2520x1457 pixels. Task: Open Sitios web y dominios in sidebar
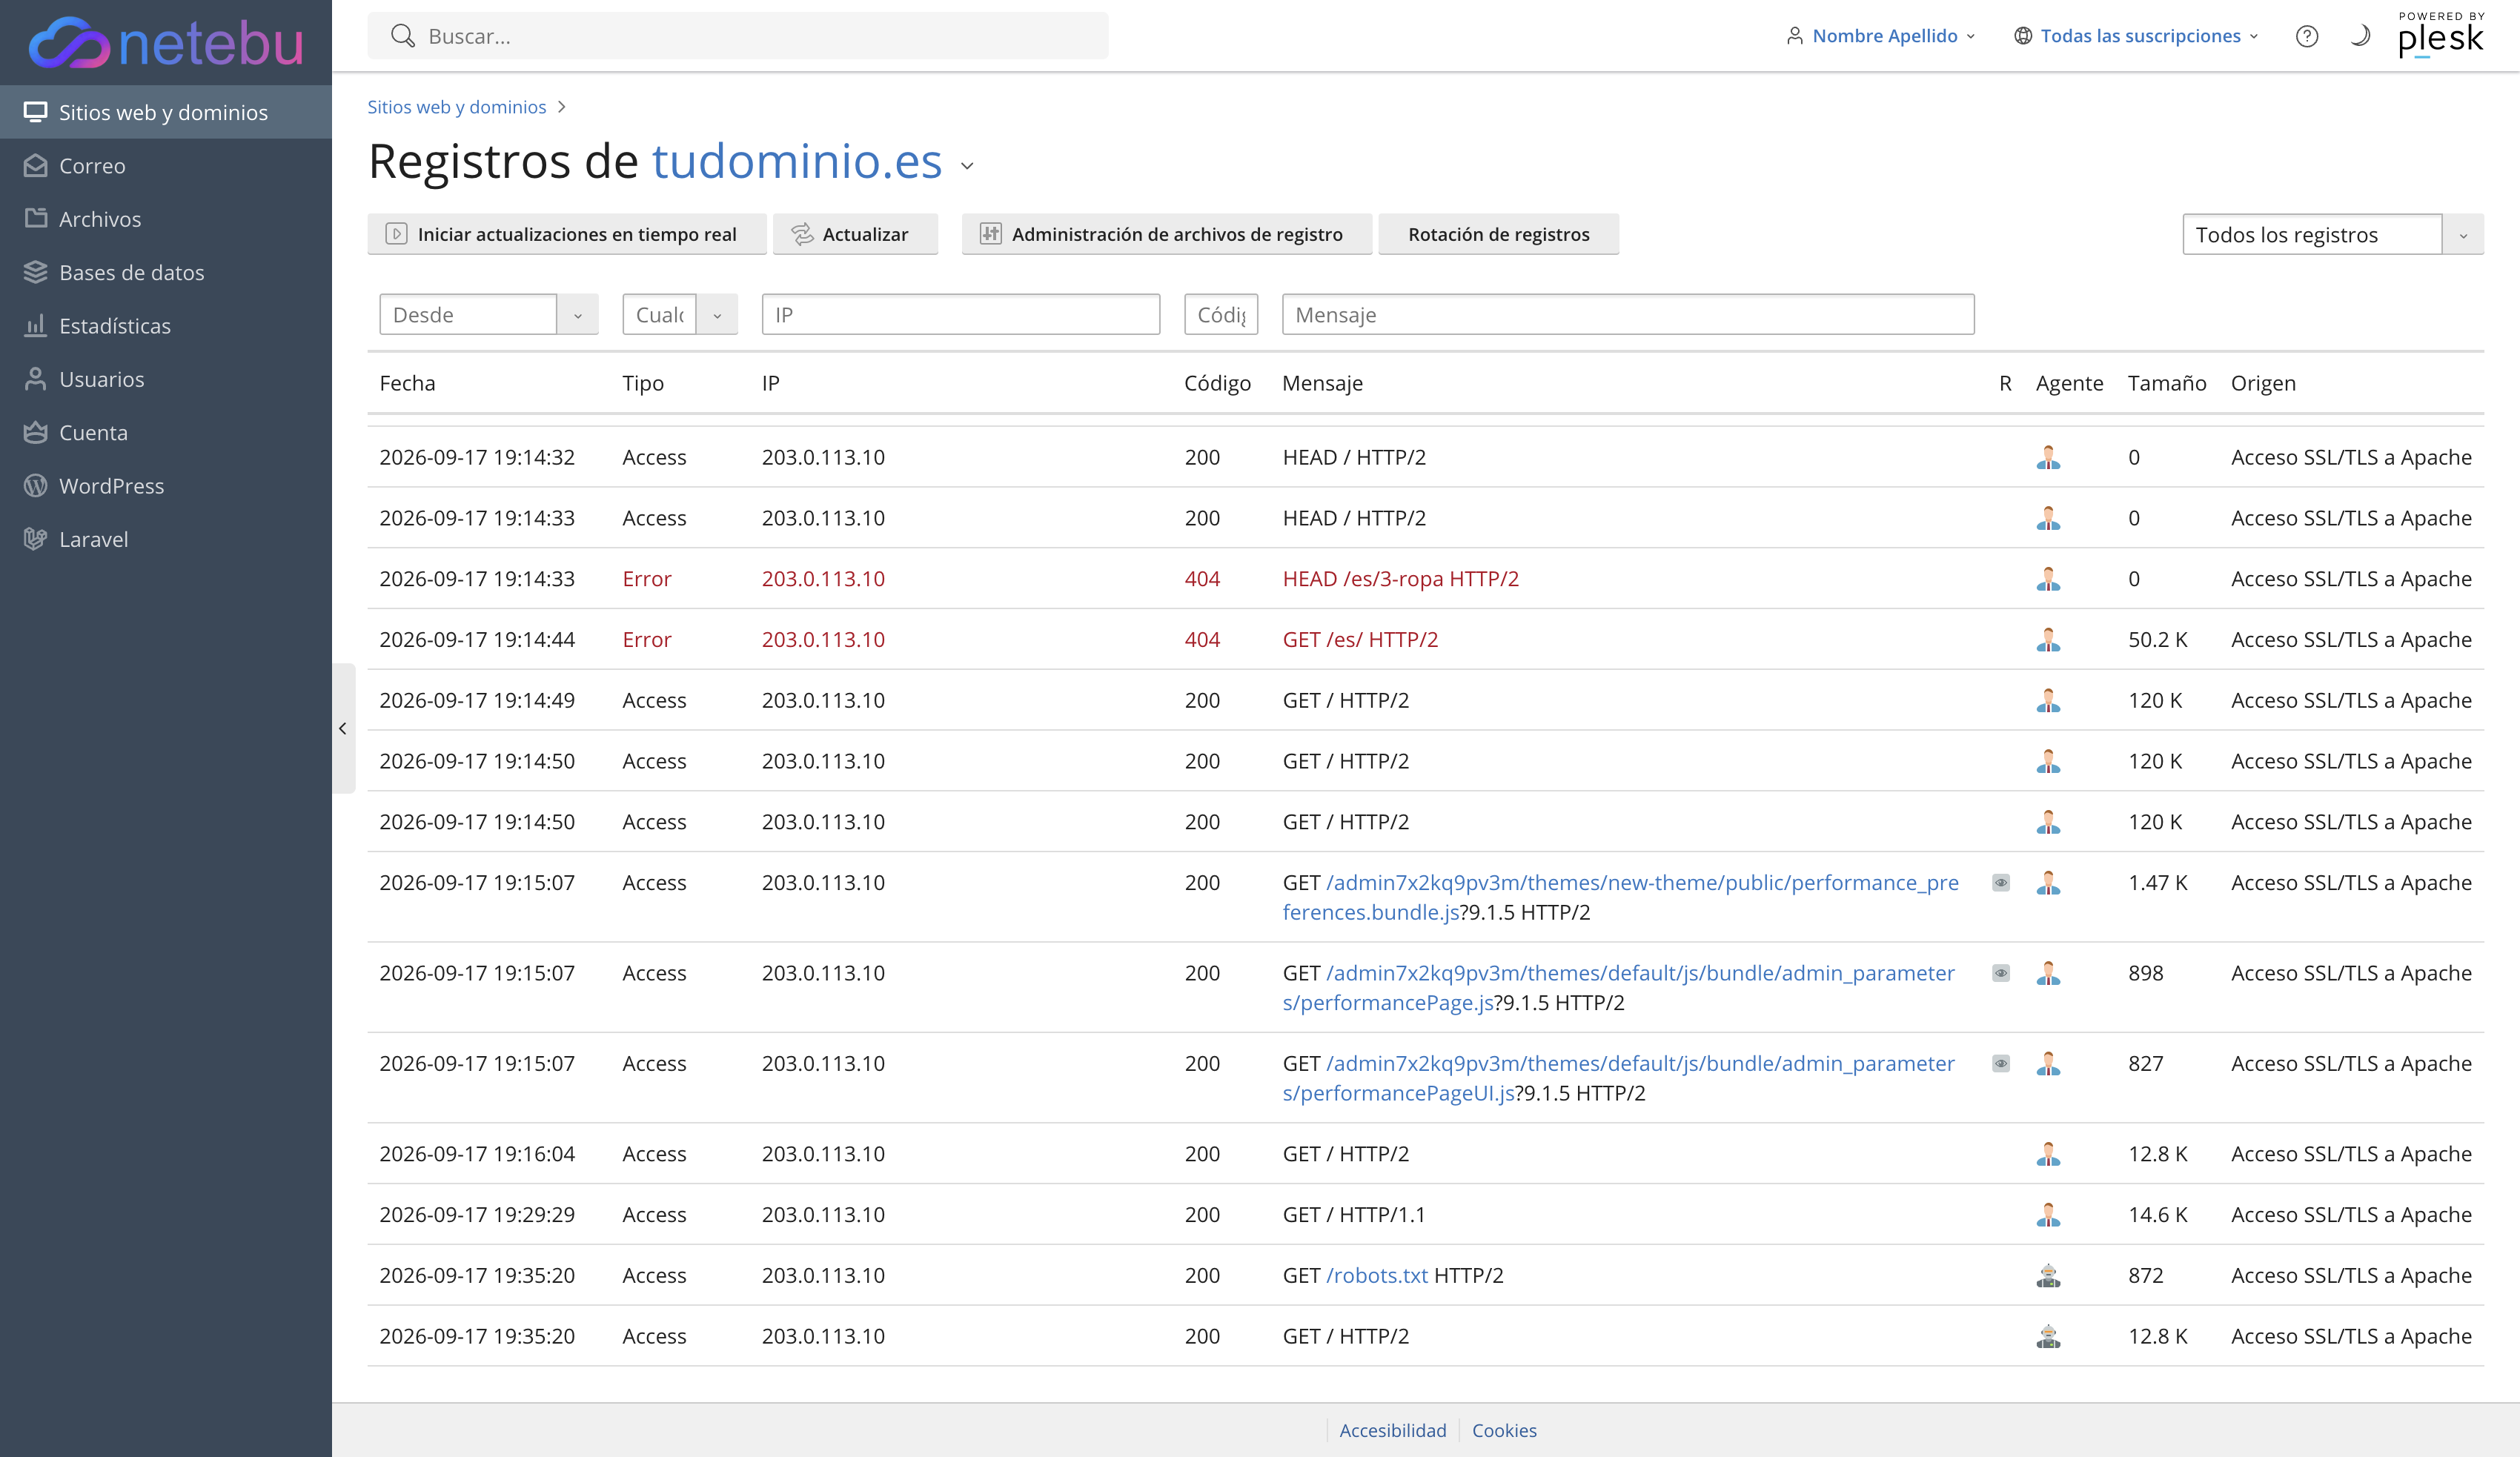[x=166, y=112]
